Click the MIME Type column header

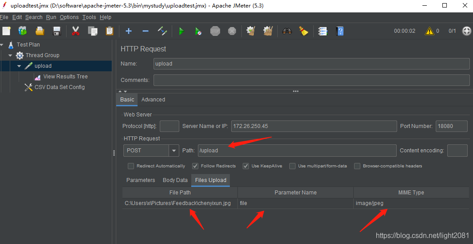(411, 193)
